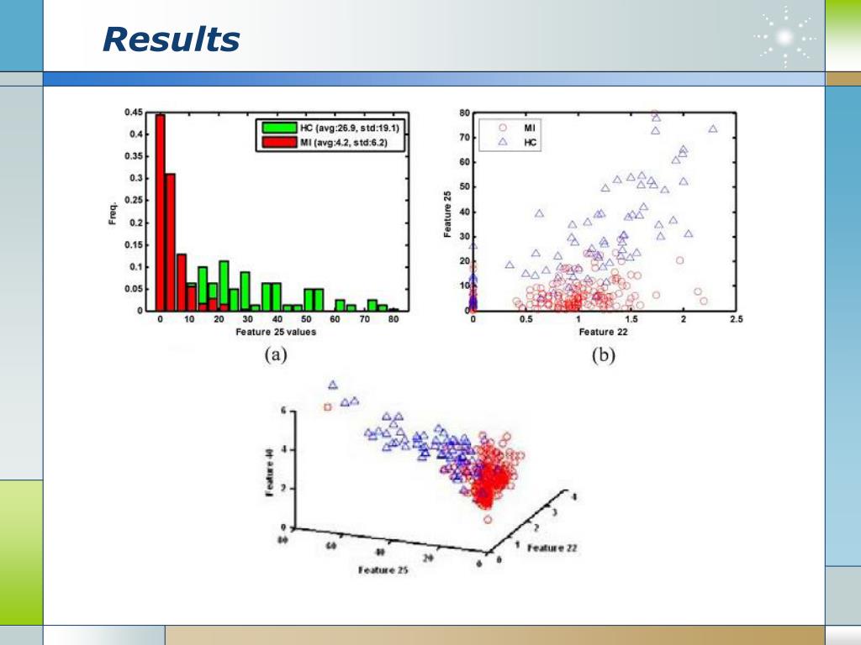Click the green HC legend swatch in the histogram
861x645 pixels.
(x=279, y=128)
